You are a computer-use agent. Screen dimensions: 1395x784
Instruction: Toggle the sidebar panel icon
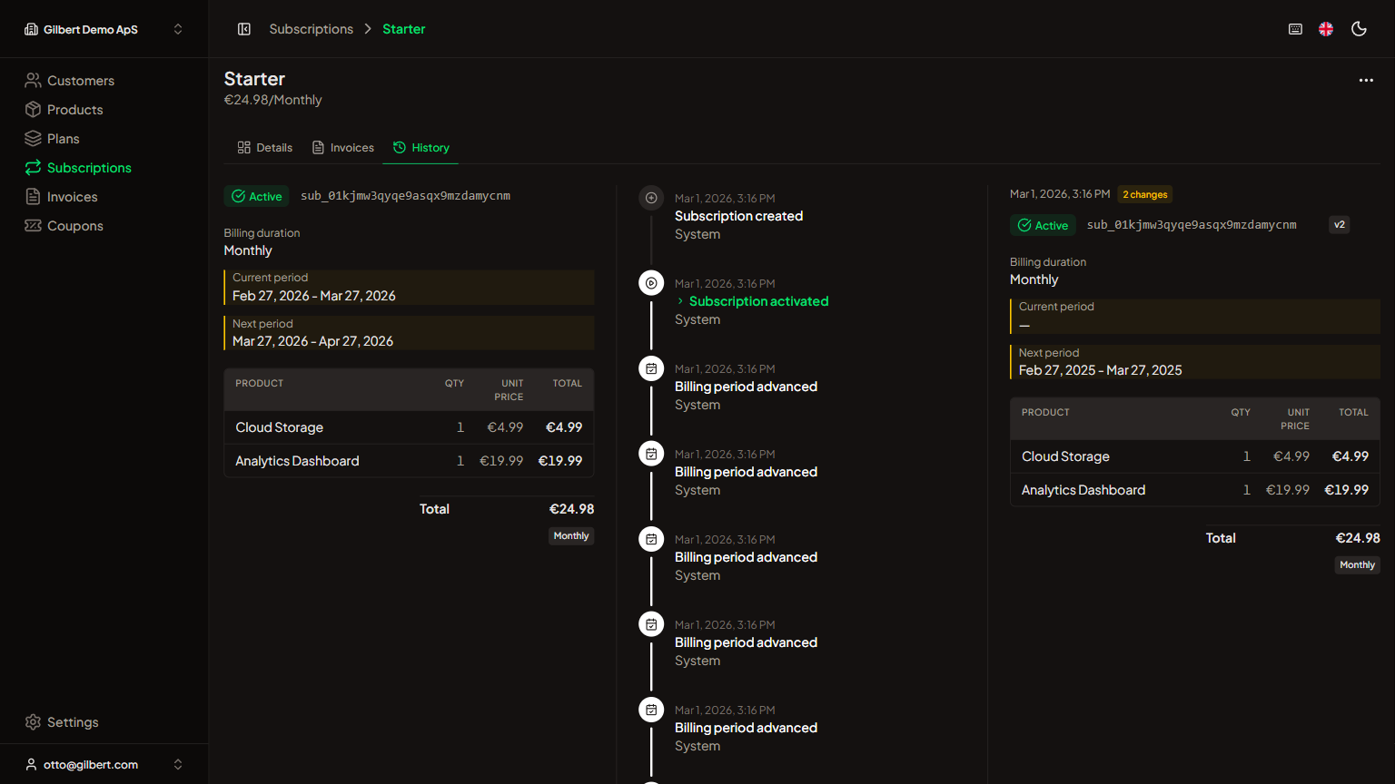(x=244, y=29)
